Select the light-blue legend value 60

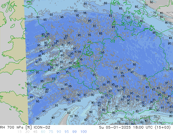(x=43, y=132)
